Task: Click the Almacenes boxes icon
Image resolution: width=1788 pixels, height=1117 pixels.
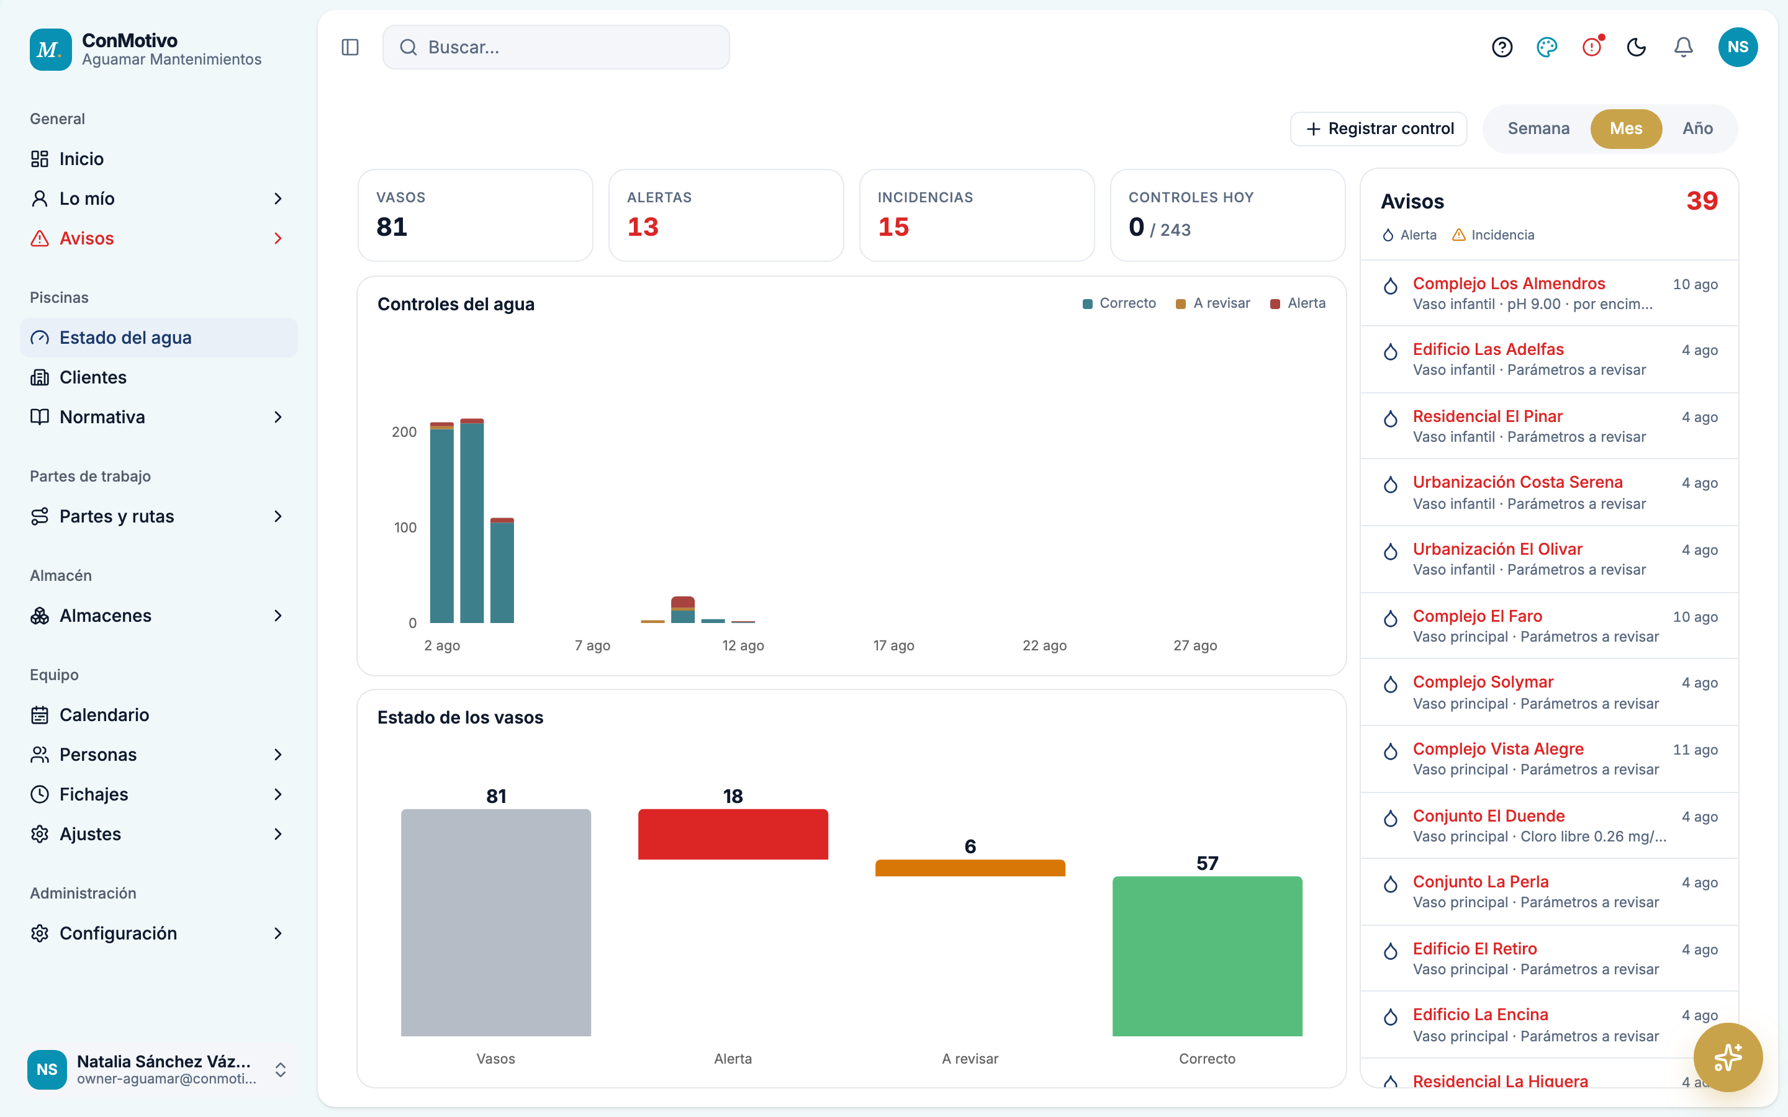Action: click(40, 616)
